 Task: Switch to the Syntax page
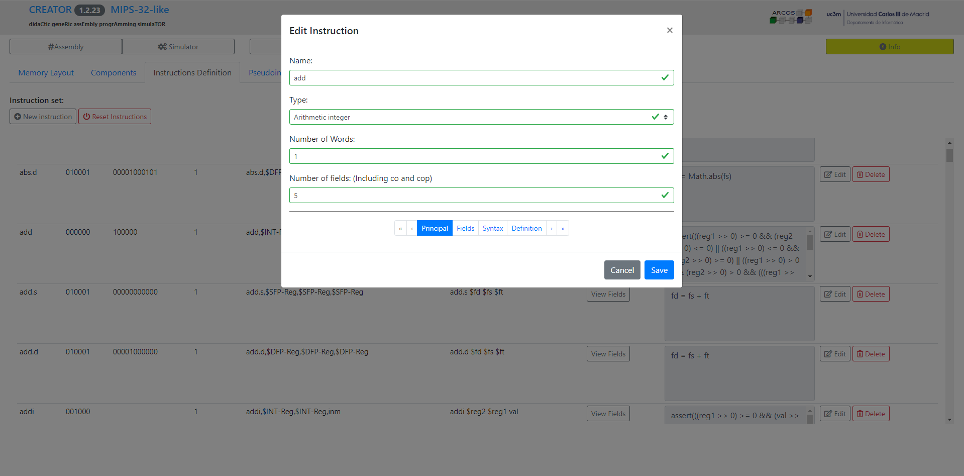coord(493,228)
